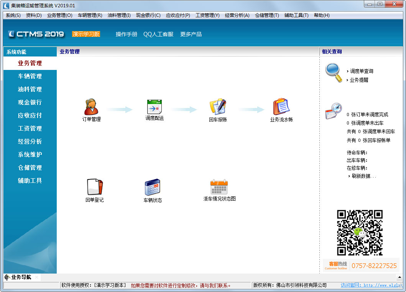The height and width of the screenshot is (292, 406).
Task: Select 应收应付 in the sidebar
Action: (30, 115)
